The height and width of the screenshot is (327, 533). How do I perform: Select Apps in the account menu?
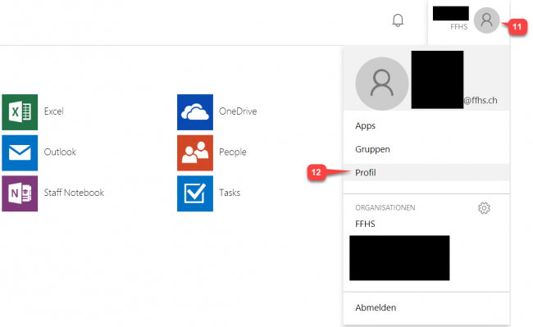point(366,126)
